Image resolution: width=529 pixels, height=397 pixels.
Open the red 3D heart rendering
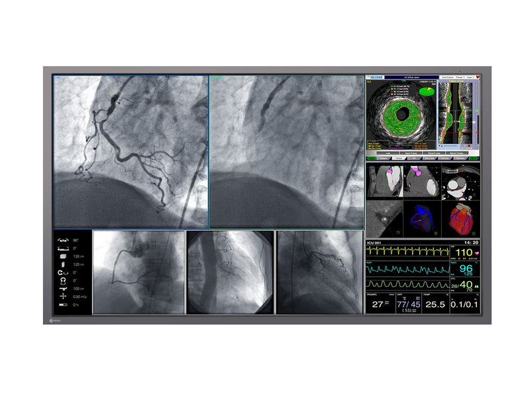coord(460,219)
